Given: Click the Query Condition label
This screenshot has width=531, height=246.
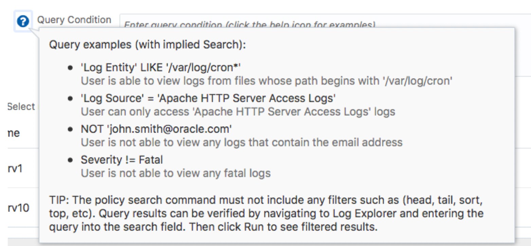Looking at the screenshot, I should click(x=74, y=20).
